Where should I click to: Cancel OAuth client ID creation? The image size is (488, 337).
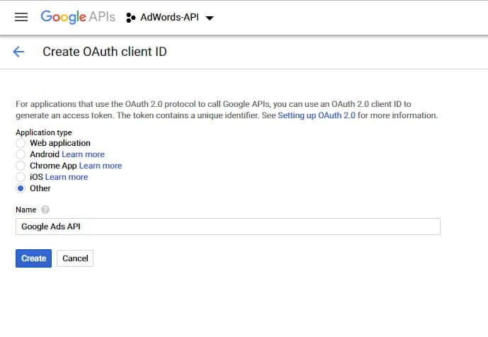(x=75, y=258)
